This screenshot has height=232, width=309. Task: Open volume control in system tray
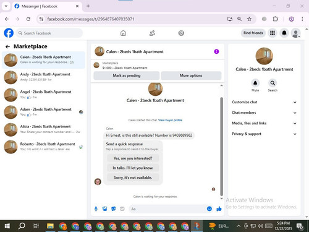(260, 226)
